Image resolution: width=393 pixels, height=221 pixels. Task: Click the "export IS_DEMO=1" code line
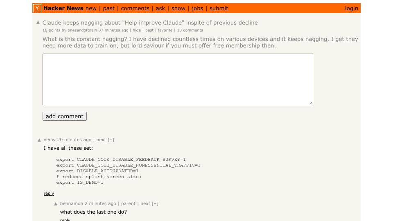tap(80, 183)
